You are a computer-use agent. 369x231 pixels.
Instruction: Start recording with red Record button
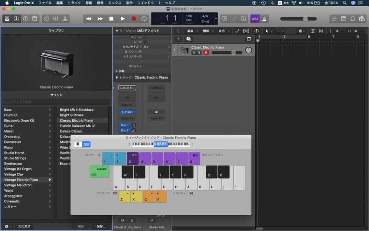tap(134, 18)
